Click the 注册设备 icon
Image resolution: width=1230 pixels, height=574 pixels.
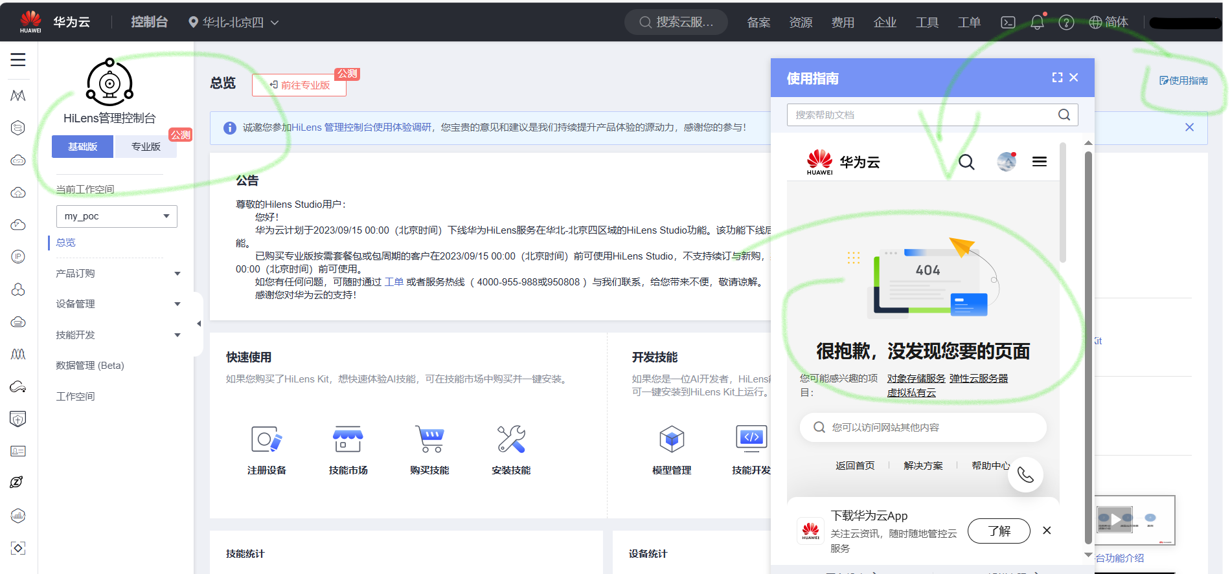pyautogui.click(x=267, y=439)
